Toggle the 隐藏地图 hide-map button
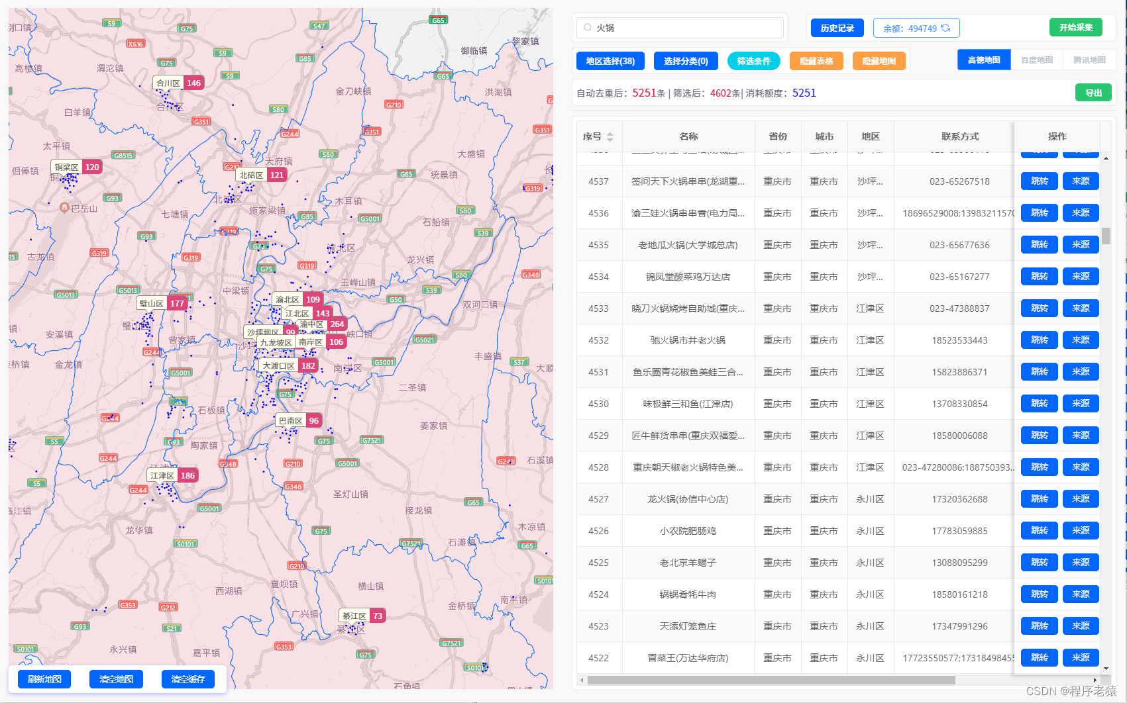Screen dimensions: 1127x703 (879, 61)
